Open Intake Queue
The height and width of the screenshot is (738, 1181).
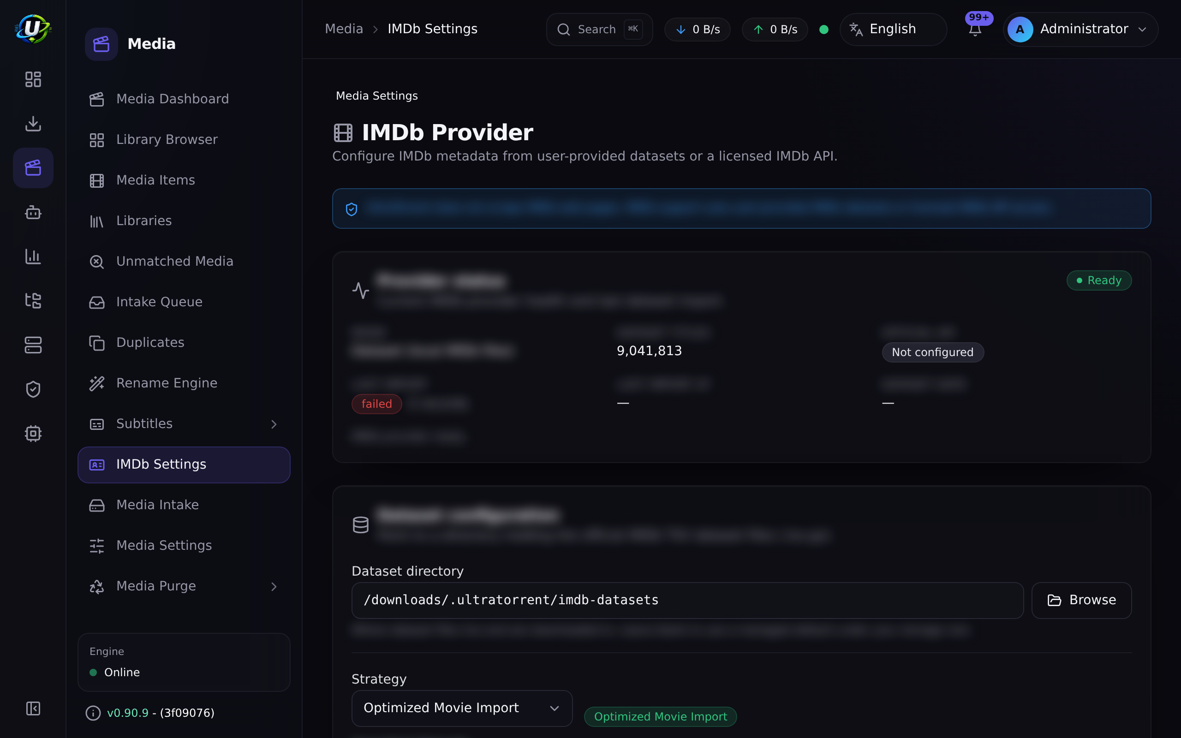click(184, 302)
